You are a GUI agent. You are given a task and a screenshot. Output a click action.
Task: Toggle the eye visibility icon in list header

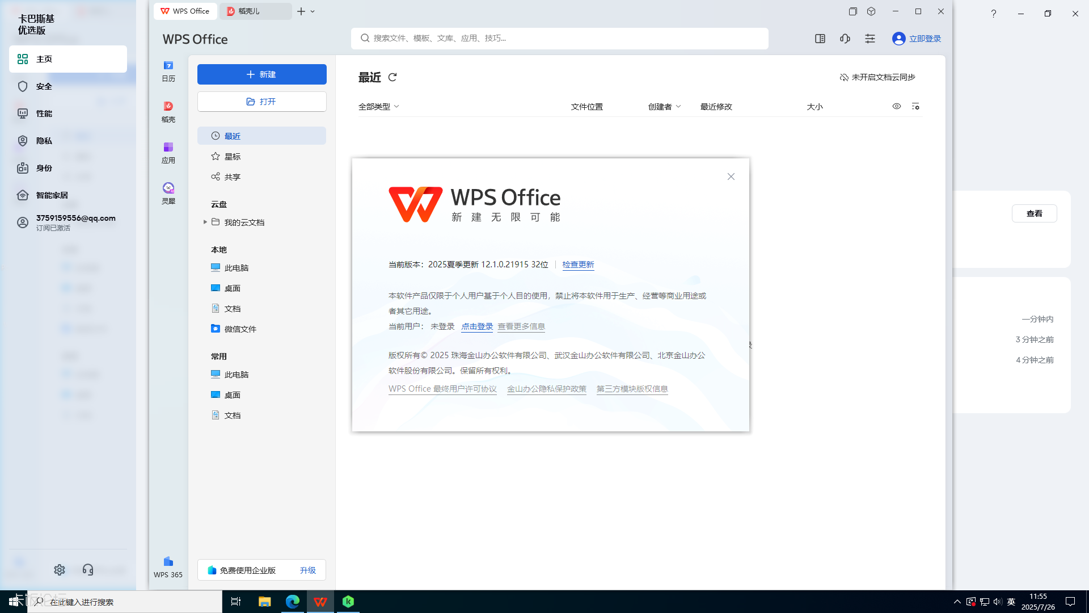point(897,106)
